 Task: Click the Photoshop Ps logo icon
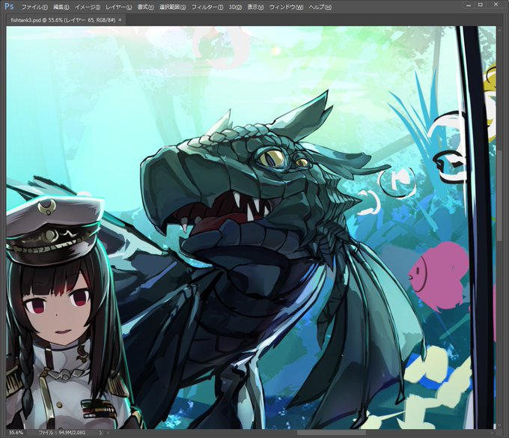coord(9,6)
